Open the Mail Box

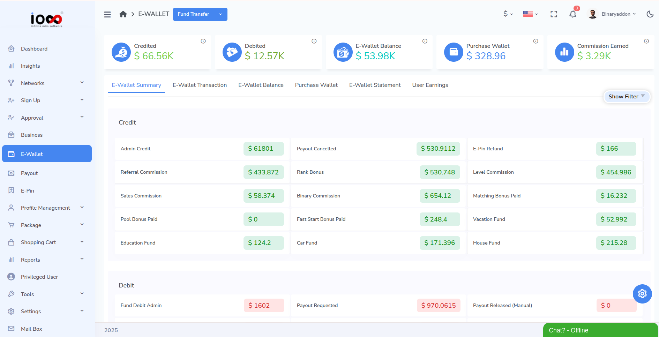point(32,329)
